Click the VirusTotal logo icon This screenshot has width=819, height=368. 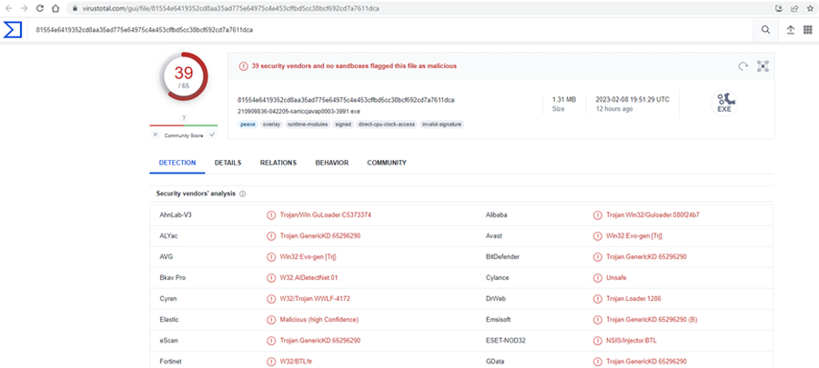(x=13, y=30)
